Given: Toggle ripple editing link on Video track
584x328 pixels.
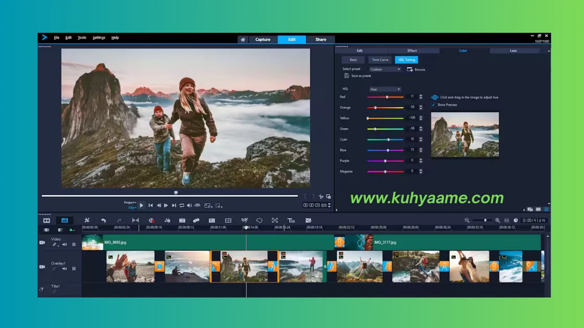Looking at the screenshot, I should tap(55, 245).
